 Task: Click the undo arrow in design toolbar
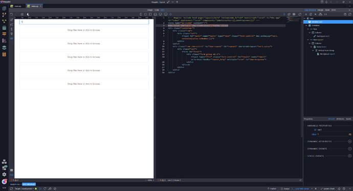pyautogui.click(x=11, y=14)
